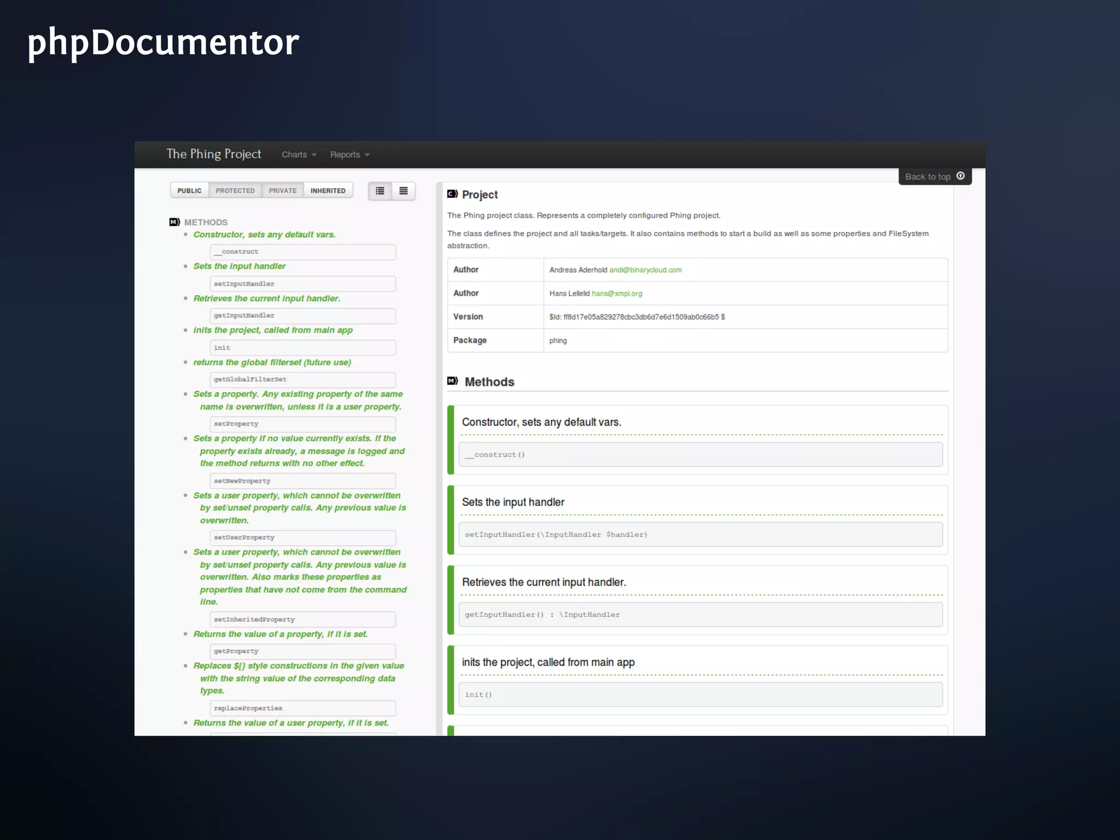Click setInputHandler(\InputHandler $handler) signature
This screenshot has width=1120, height=840.
point(701,534)
